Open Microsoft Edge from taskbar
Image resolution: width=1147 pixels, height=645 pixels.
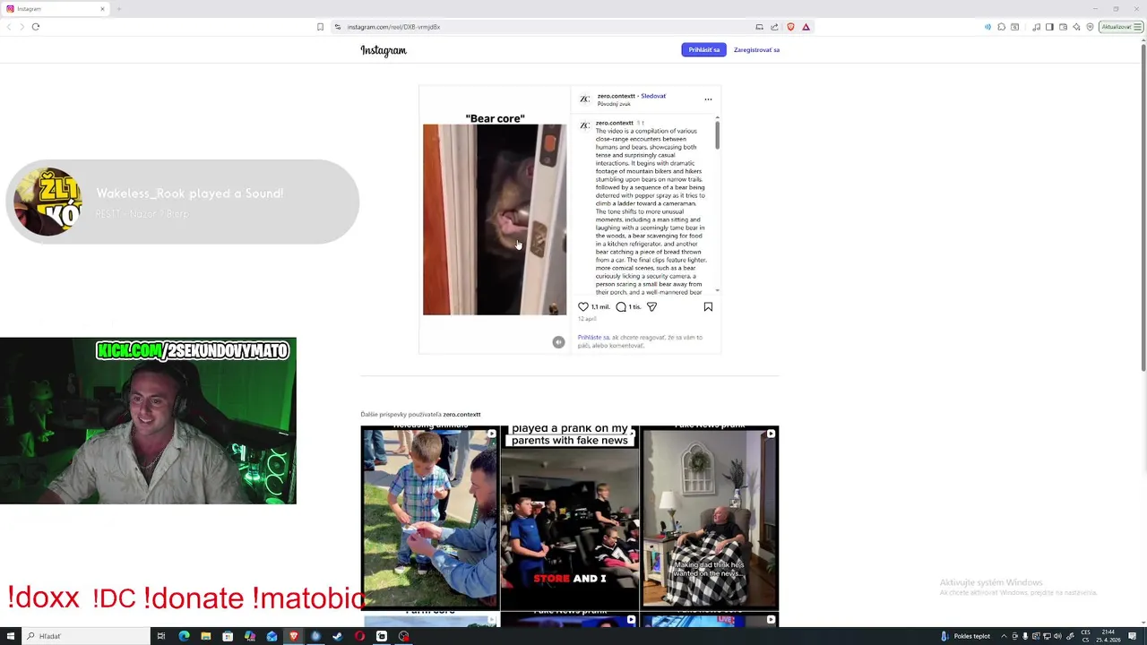[184, 636]
